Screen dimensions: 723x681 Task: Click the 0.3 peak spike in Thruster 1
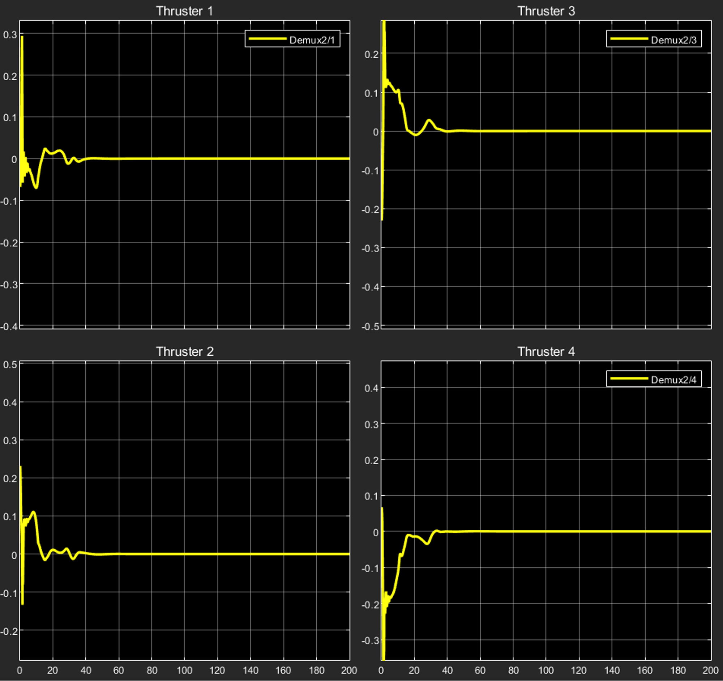22,38
